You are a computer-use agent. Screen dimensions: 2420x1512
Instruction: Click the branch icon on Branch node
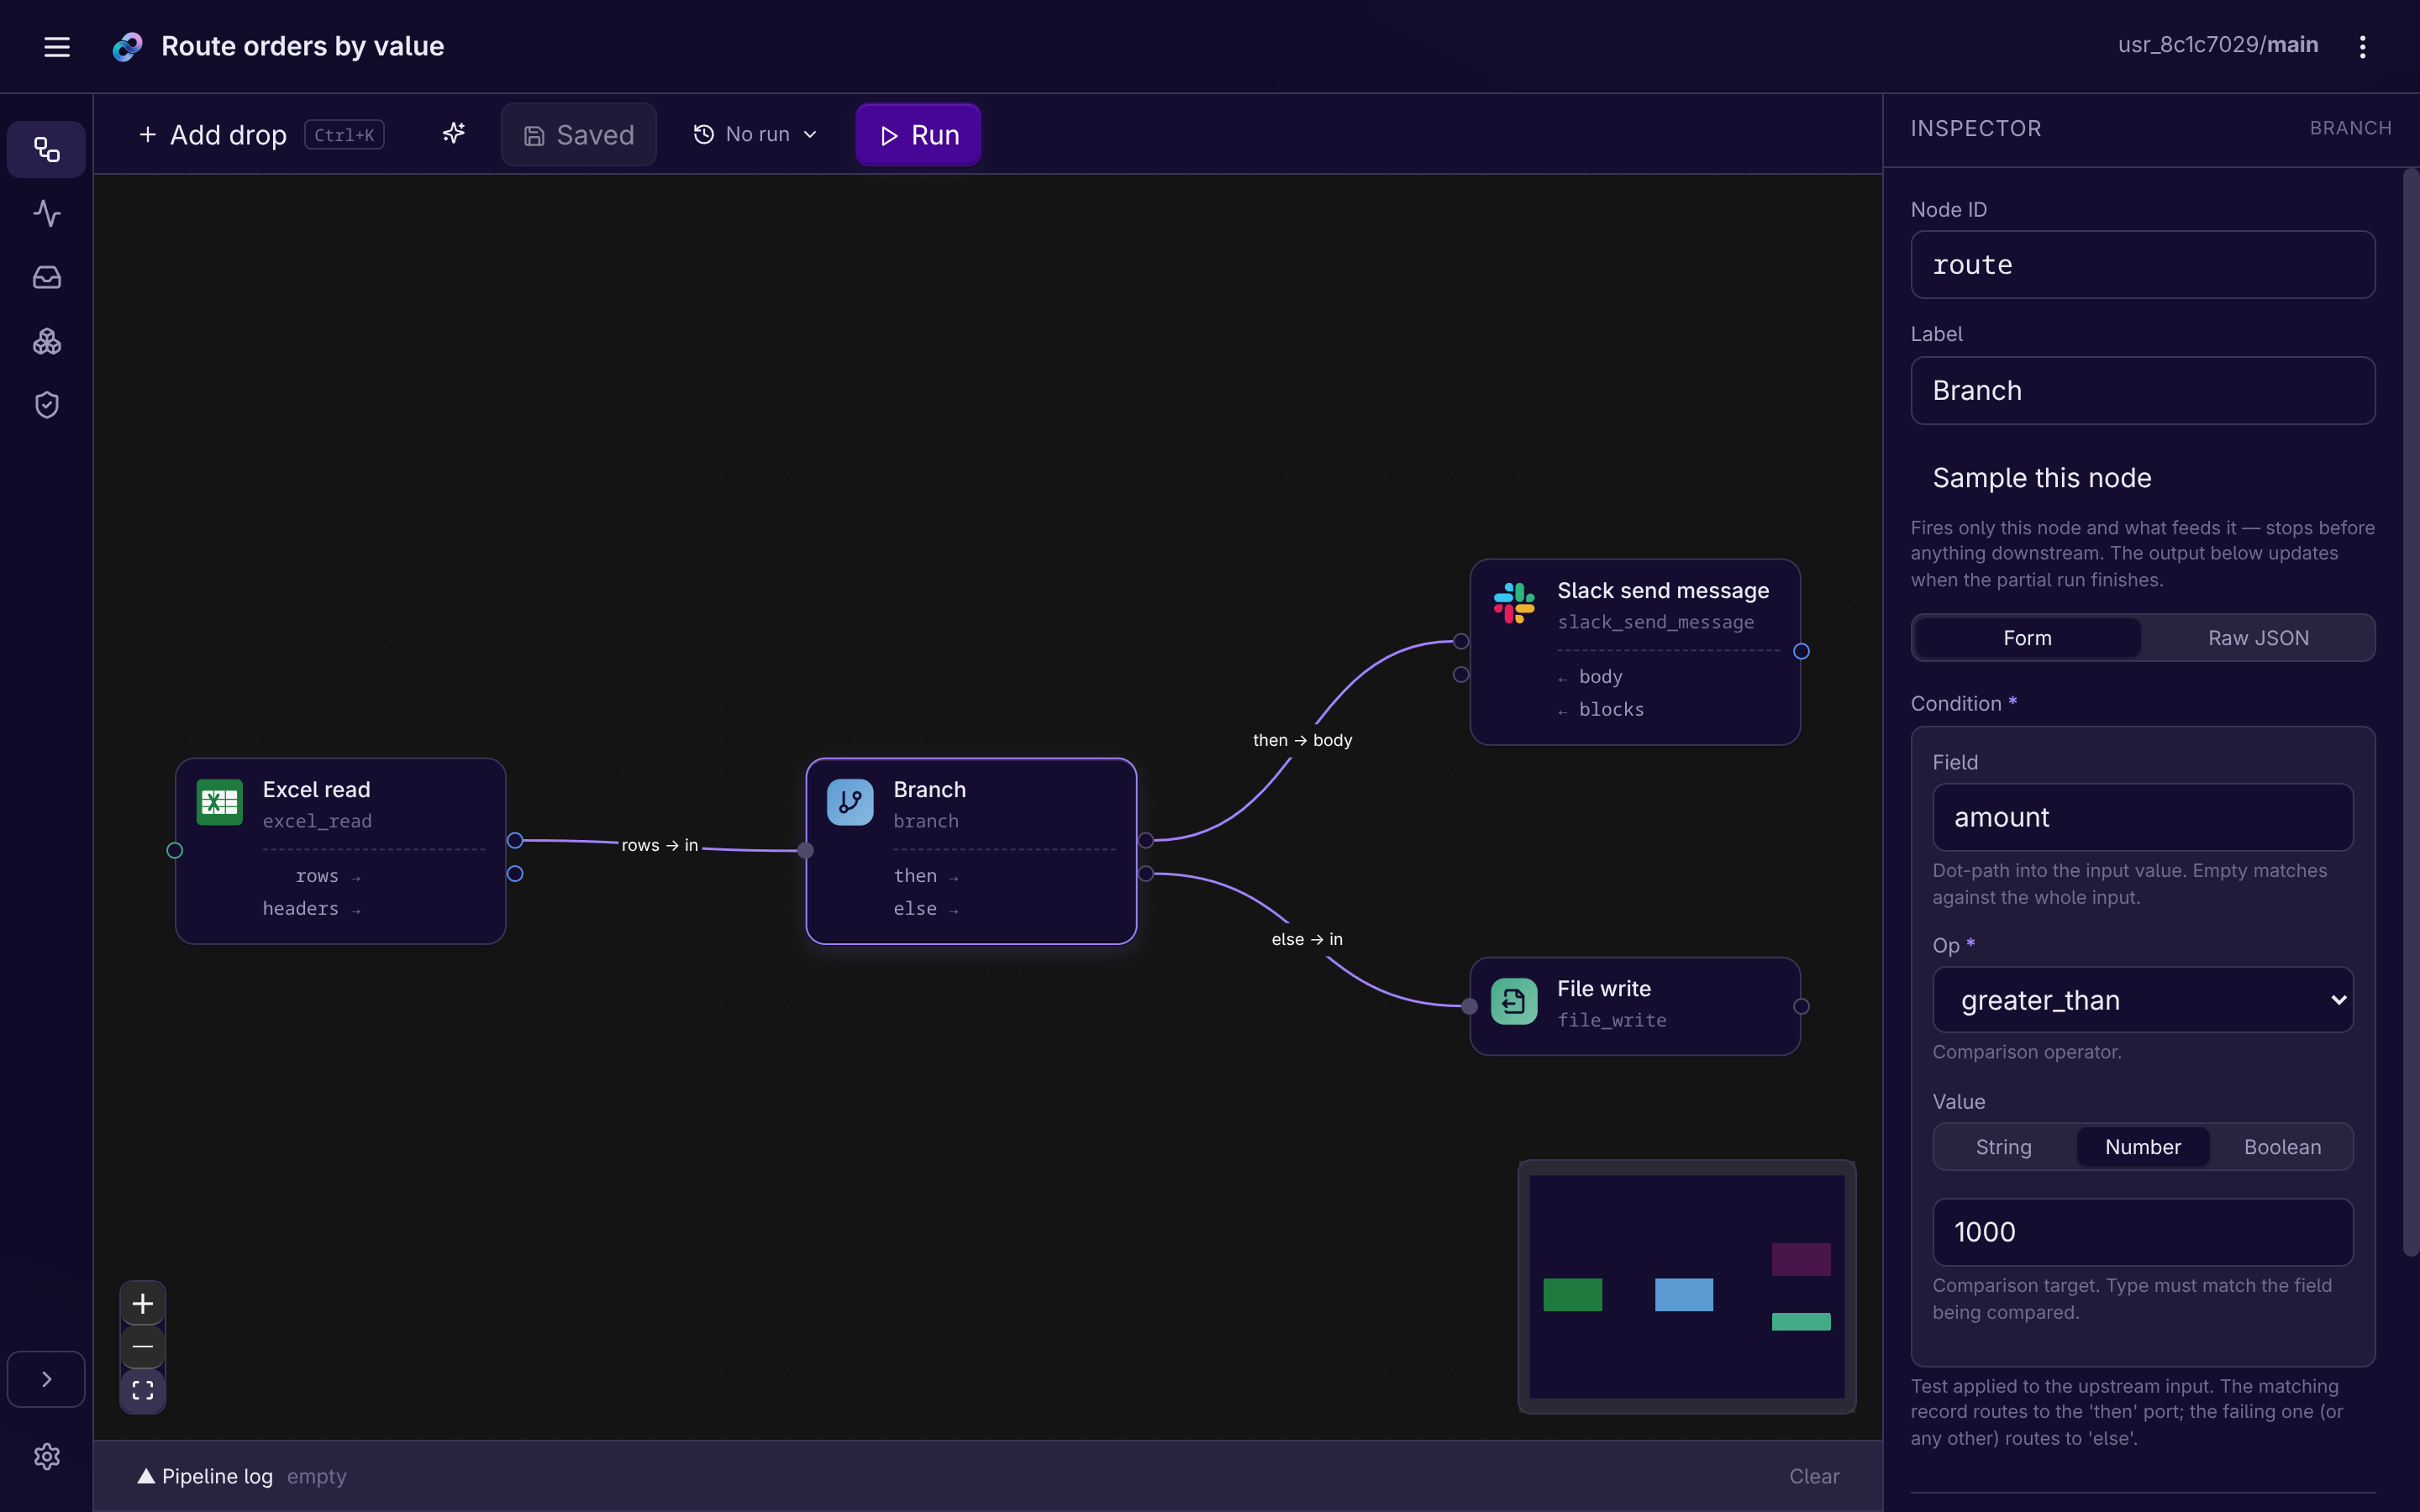click(x=850, y=802)
